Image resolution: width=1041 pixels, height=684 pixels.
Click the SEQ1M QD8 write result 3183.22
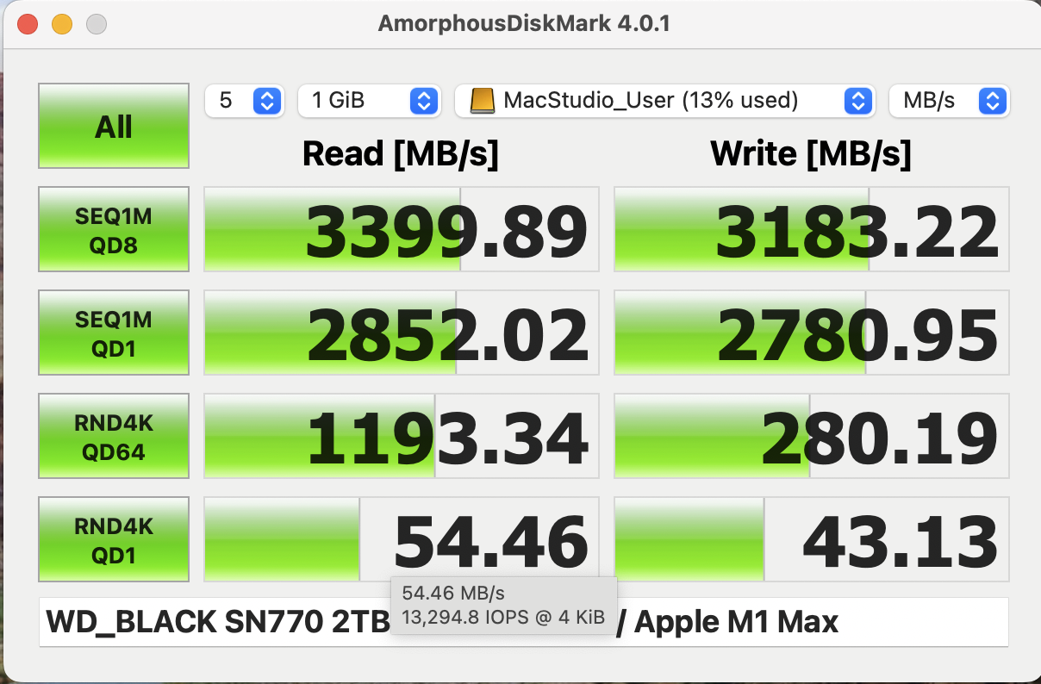811,229
